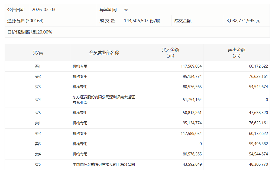
Task: Select the 买4 row label
Action: (37, 100)
